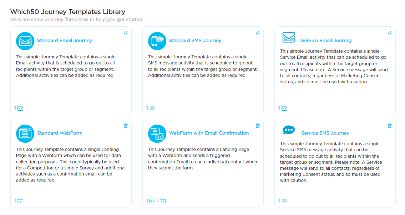The image size is (405, 215).
Task: Click the Standard Email Journey description text
Action: [66, 66]
